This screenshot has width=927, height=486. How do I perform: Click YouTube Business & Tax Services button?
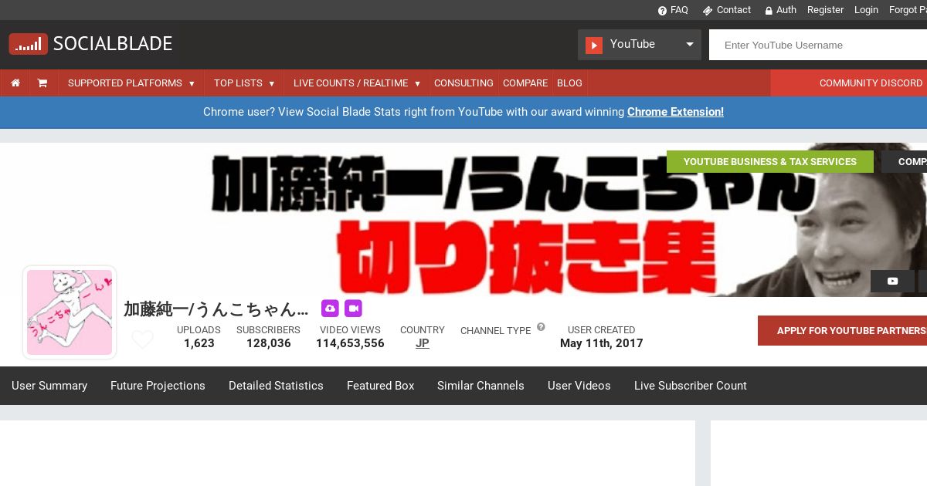pyautogui.click(x=770, y=161)
